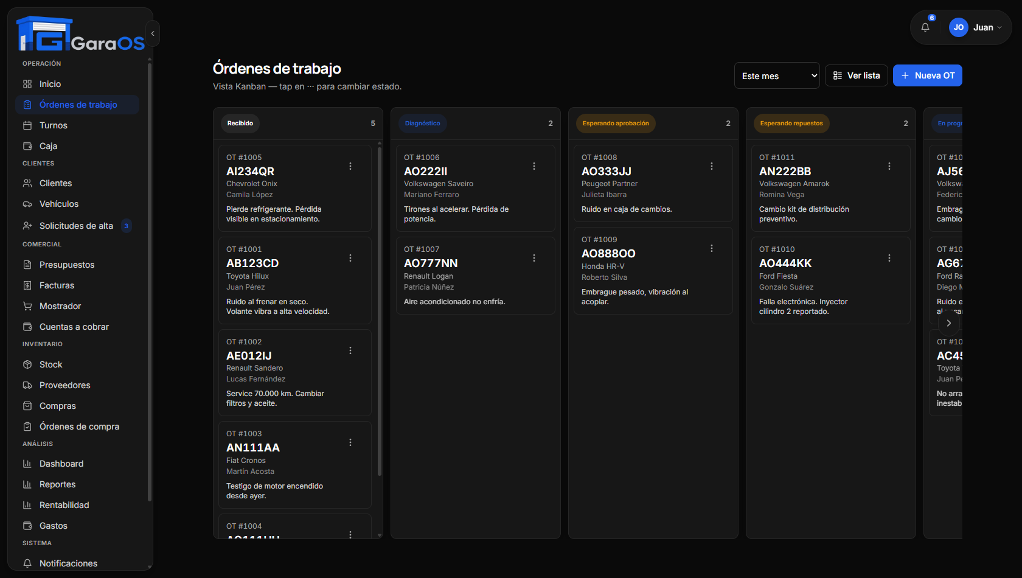Click the Reportes chart icon
Image resolution: width=1022 pixels, height=578 pixels.
click(x=27, y=484)
